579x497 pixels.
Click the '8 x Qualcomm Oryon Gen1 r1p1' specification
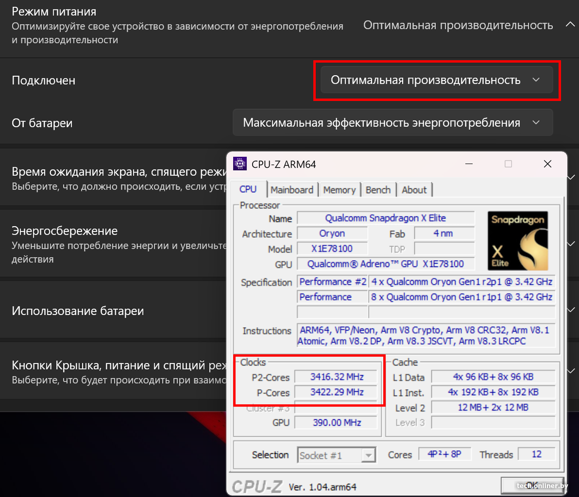click(x=462, y=297)
